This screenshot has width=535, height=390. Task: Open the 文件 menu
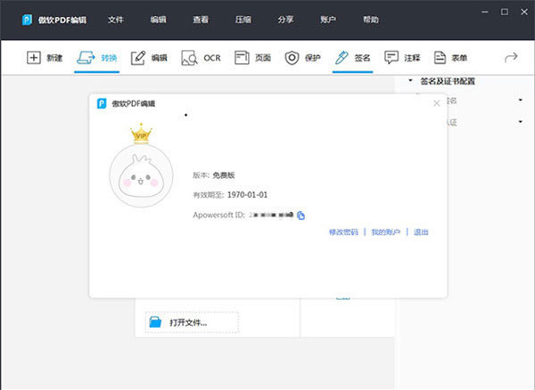pos(115,20)
